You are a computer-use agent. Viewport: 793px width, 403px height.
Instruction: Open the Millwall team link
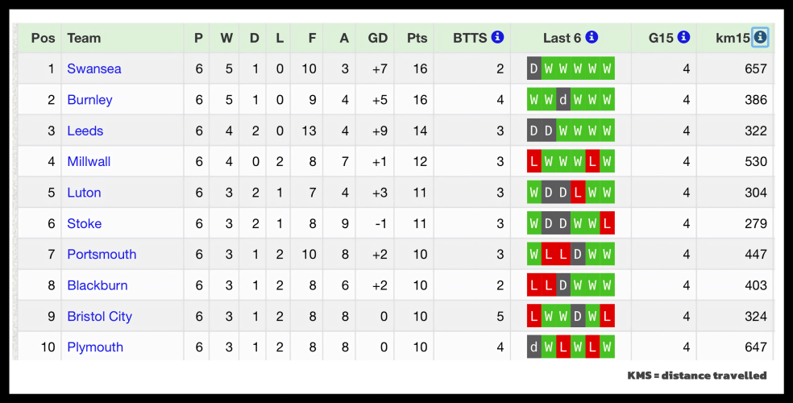click(x=89, y=161)
